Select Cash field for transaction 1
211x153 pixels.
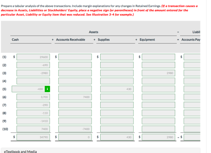(x=33, y=57)
